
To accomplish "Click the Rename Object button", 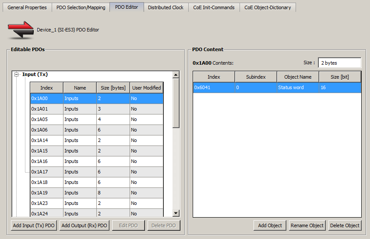I will 307,225.
